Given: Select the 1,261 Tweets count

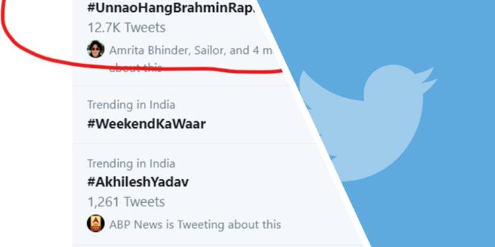Looking at the screenshot, I should [126, 202].
